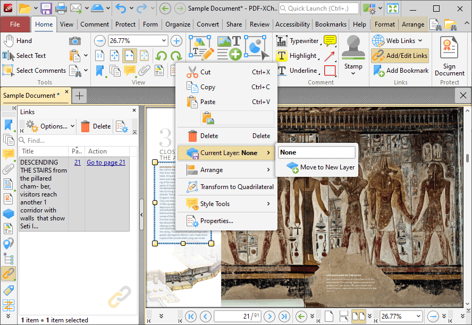Viewport: 472px width, 325px height.
Task: Click the Rotate clockwise green arrow
Action: 176,56
